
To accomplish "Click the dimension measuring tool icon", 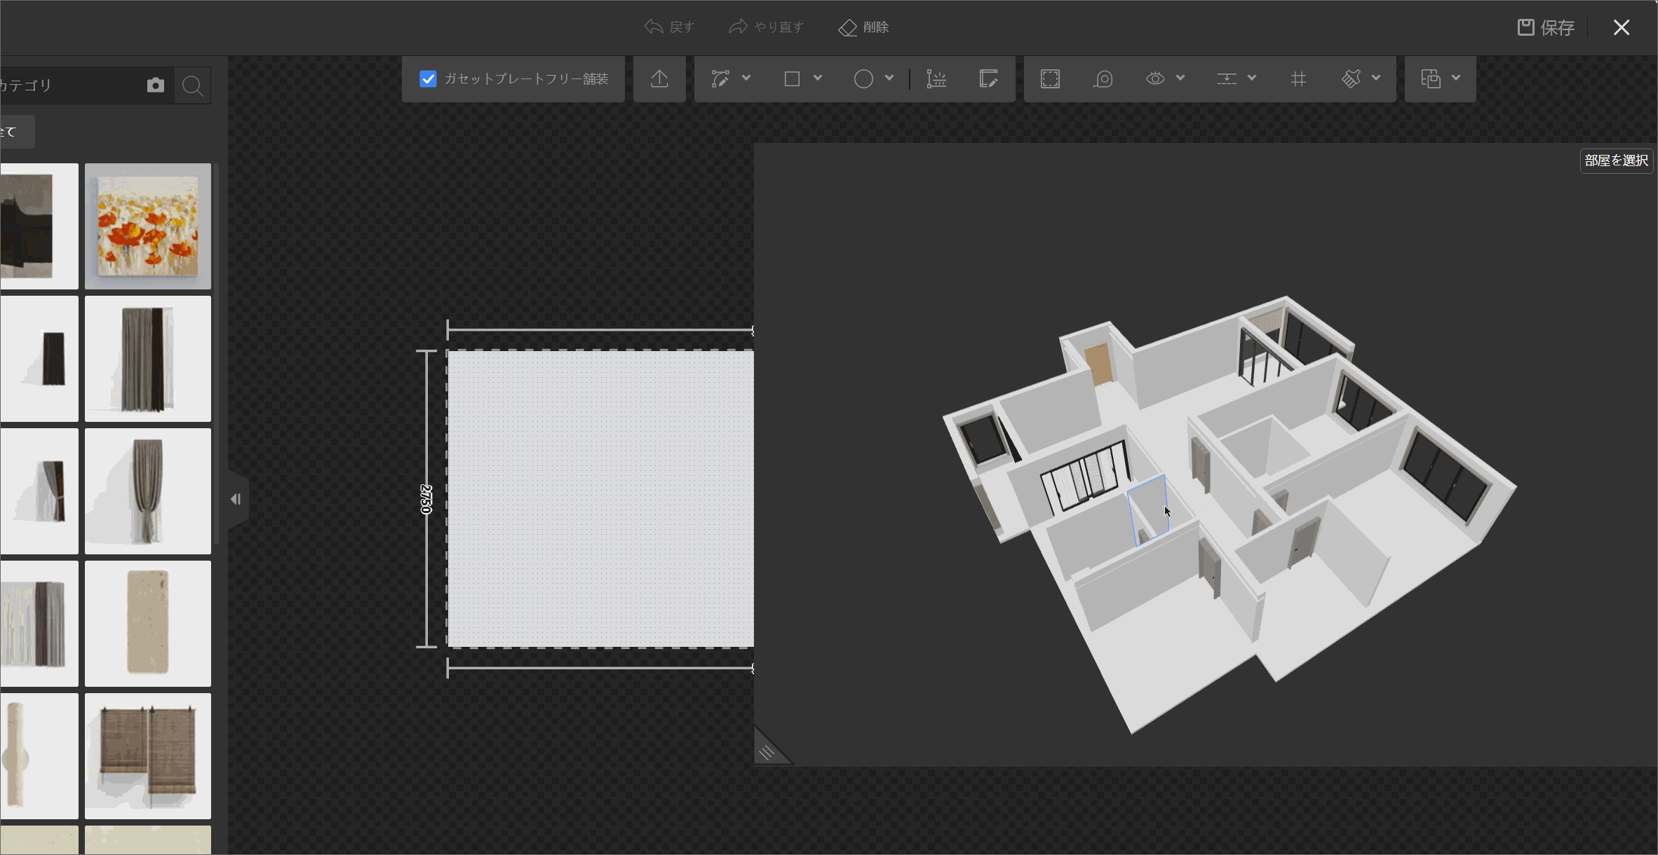I will click(936, 79).
